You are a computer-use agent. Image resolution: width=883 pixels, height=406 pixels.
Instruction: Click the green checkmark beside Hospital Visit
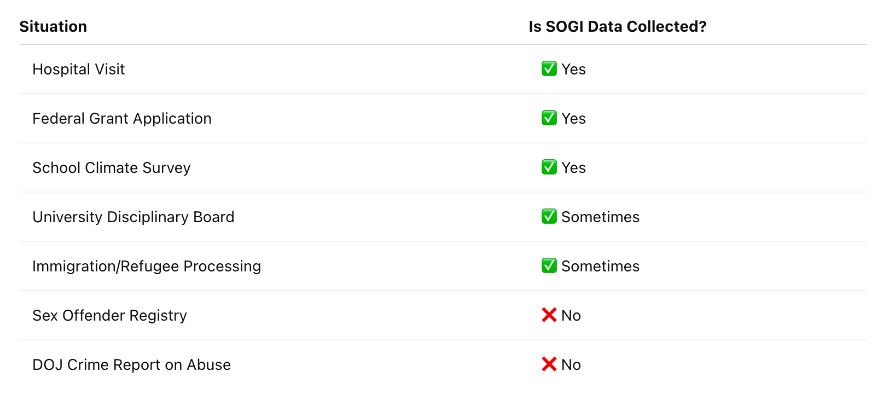(549, 69)
